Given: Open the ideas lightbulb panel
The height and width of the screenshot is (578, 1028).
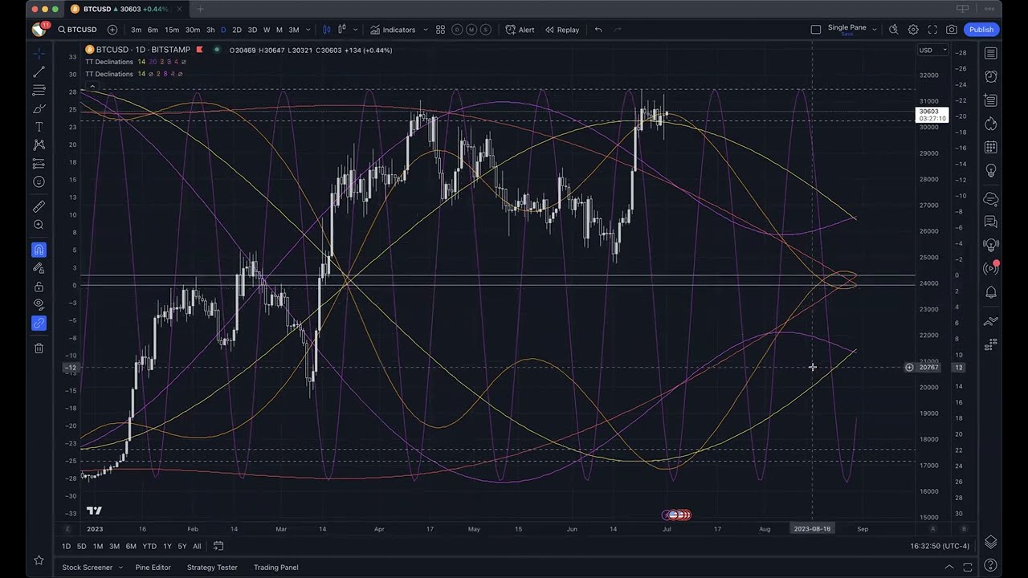Looking at the screenshot, I should click(x=990, y=170).
